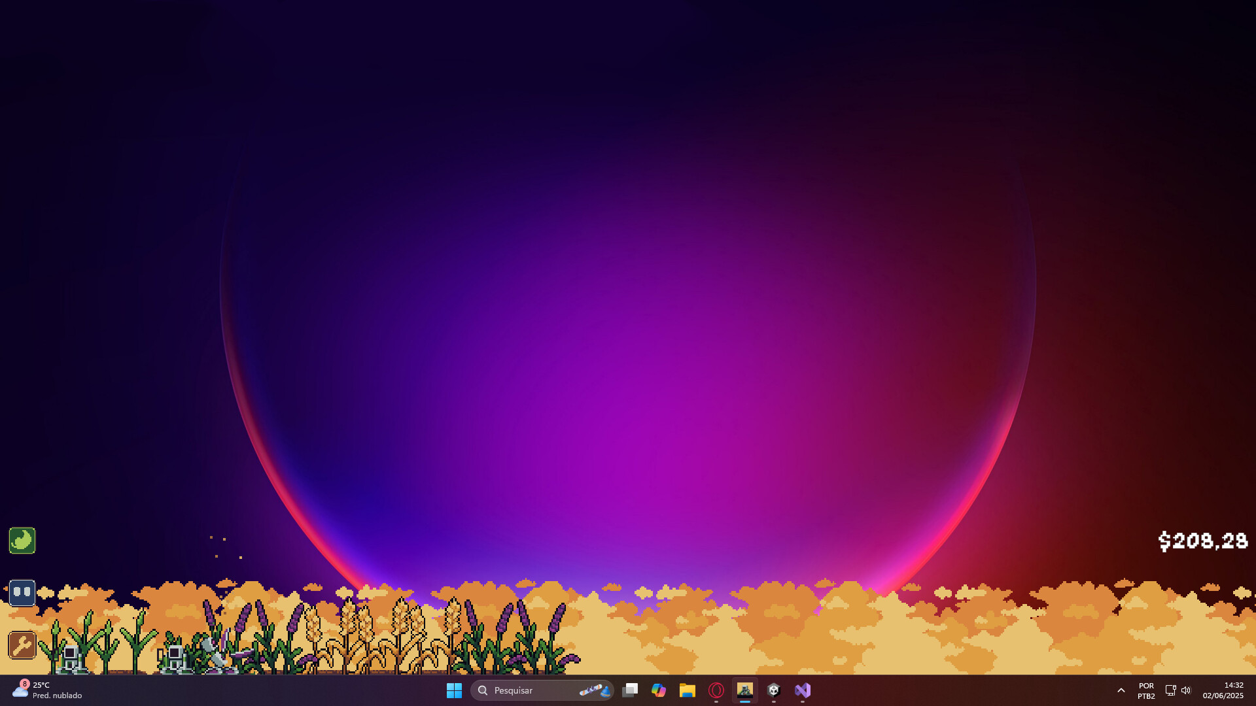The height and width of the screenshot is (706, 1256).
Task: Open File Explorer
Action: tap(688, 690)
